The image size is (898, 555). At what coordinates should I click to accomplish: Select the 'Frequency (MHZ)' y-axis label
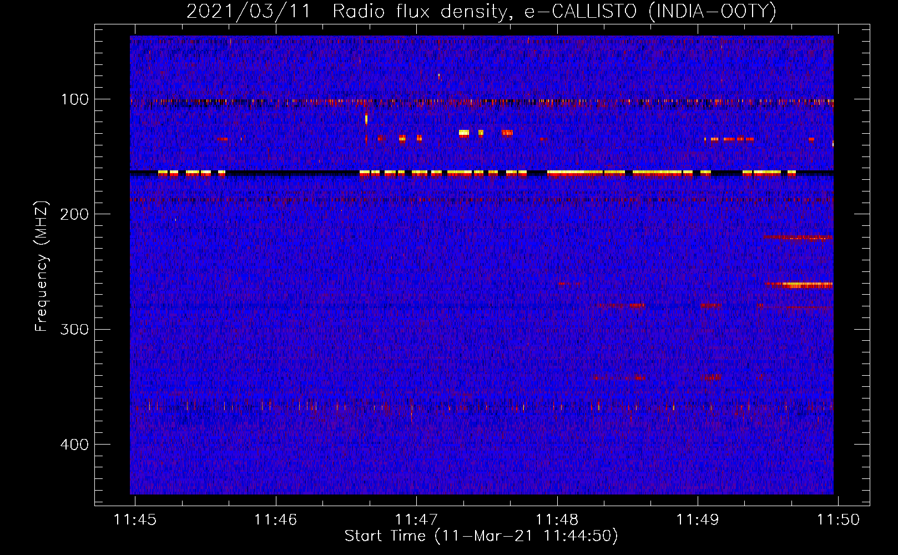tap(42, 266)
